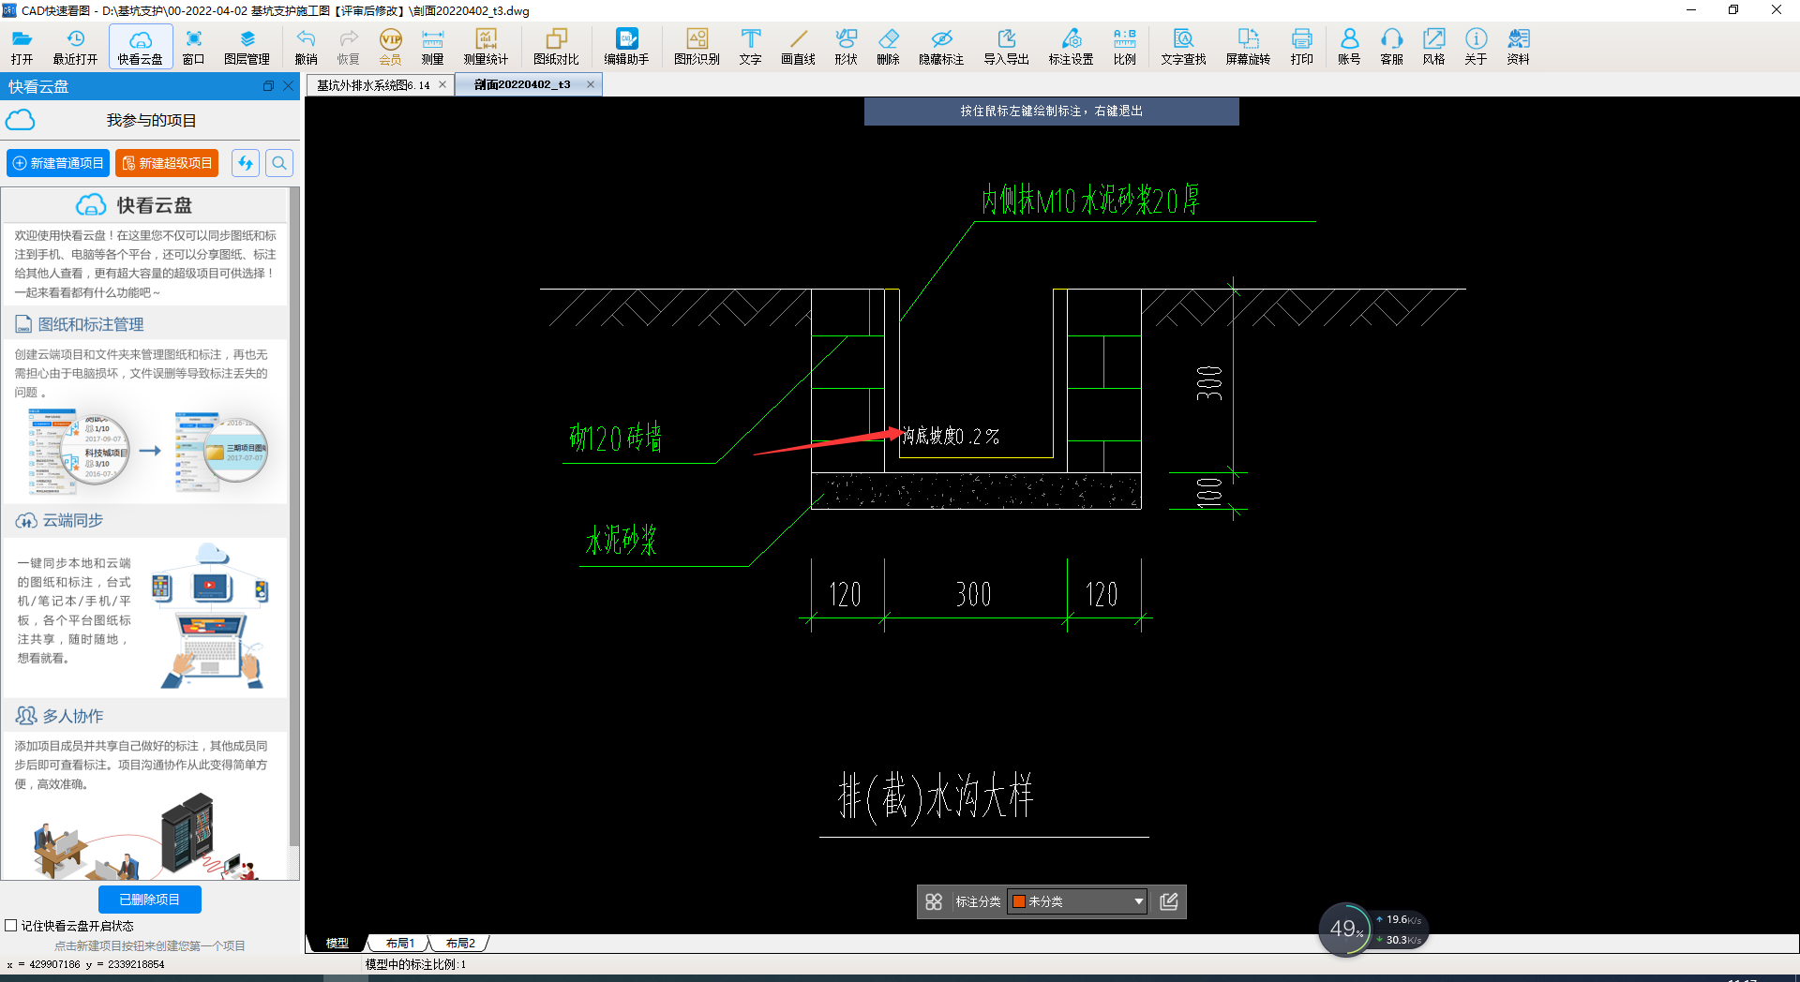Open 已删除项目 deleted projects
The image size is (1800, 982).
tap(150, 900)
